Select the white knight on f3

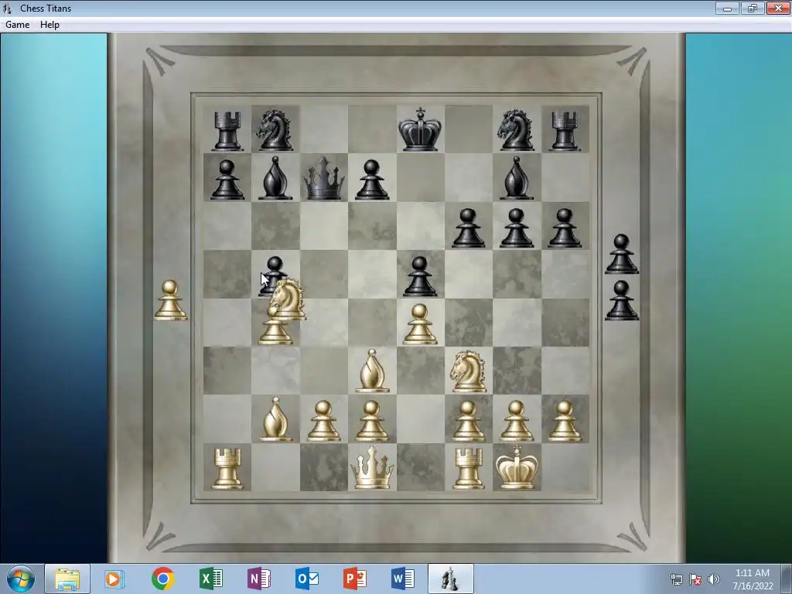(468, 372)
